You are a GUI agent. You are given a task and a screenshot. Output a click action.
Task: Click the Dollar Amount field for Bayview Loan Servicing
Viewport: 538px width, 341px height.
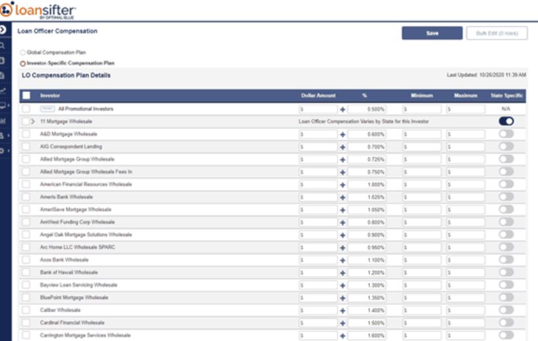[x=318, y=285]
